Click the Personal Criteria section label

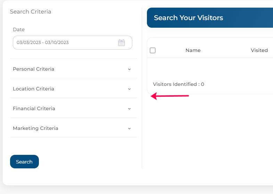coord(33,69)
